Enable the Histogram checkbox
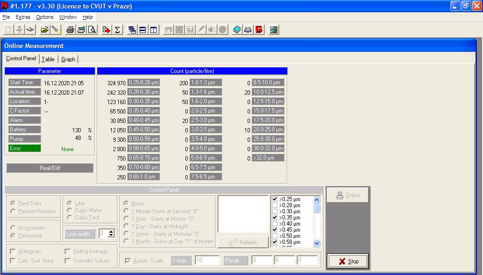 [13, 251]
